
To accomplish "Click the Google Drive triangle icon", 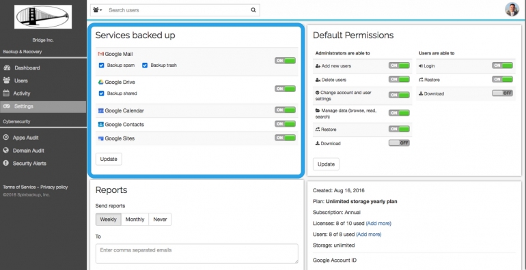I will (x=100, y=82).
